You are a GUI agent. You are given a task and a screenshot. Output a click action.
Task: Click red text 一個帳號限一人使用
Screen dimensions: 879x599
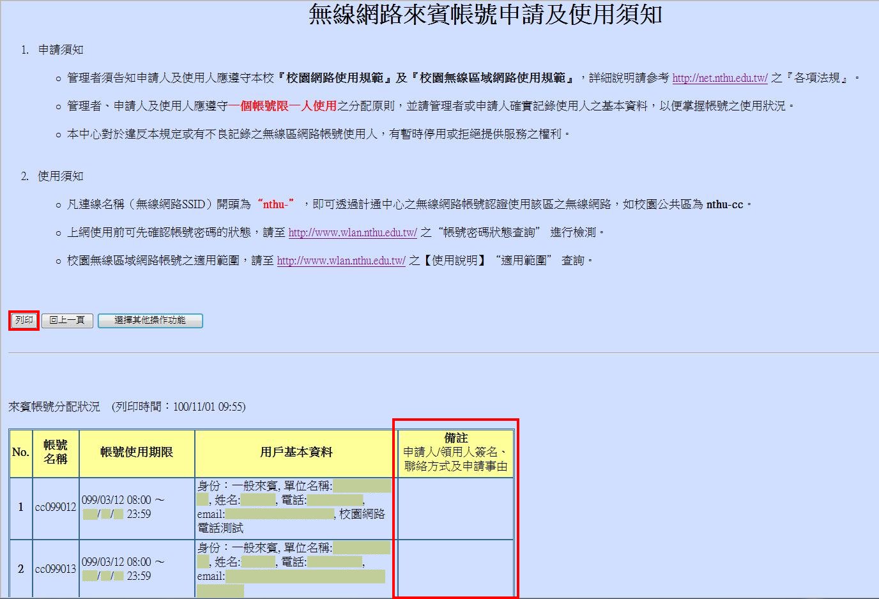click(x=283, y=106)
